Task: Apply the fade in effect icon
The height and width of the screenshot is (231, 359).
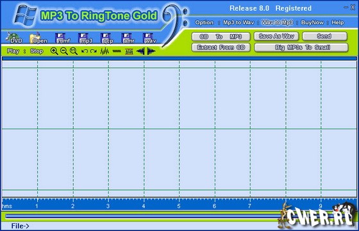Action: [x=140, y=51]
